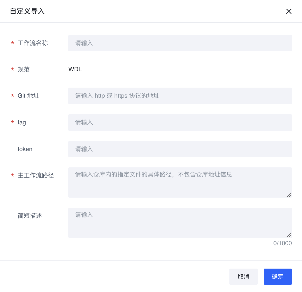Close the 自定义导入 dialog
The width and height of the screenshot is (302, 292).
[x=289, y=11]
